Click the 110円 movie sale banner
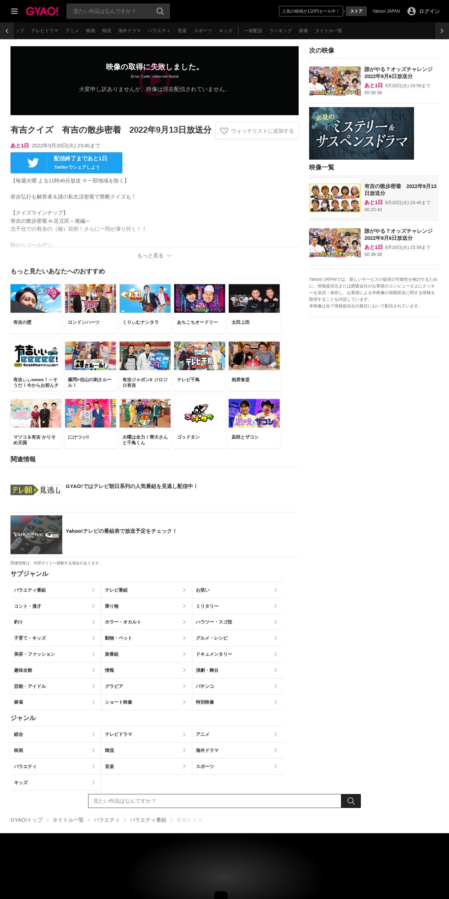This screenshot has height=899, width=449. [x=311, y=11]
